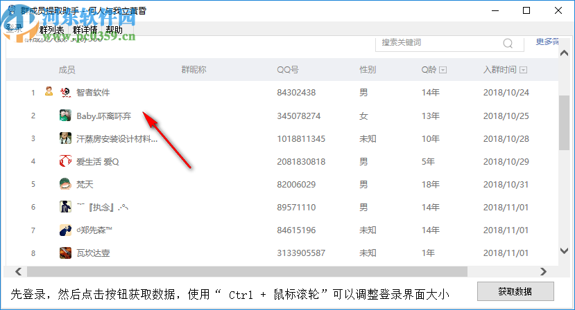Click the QQ号 column header
This screenshot has height=310, width=575.
(x=288, y=70)
